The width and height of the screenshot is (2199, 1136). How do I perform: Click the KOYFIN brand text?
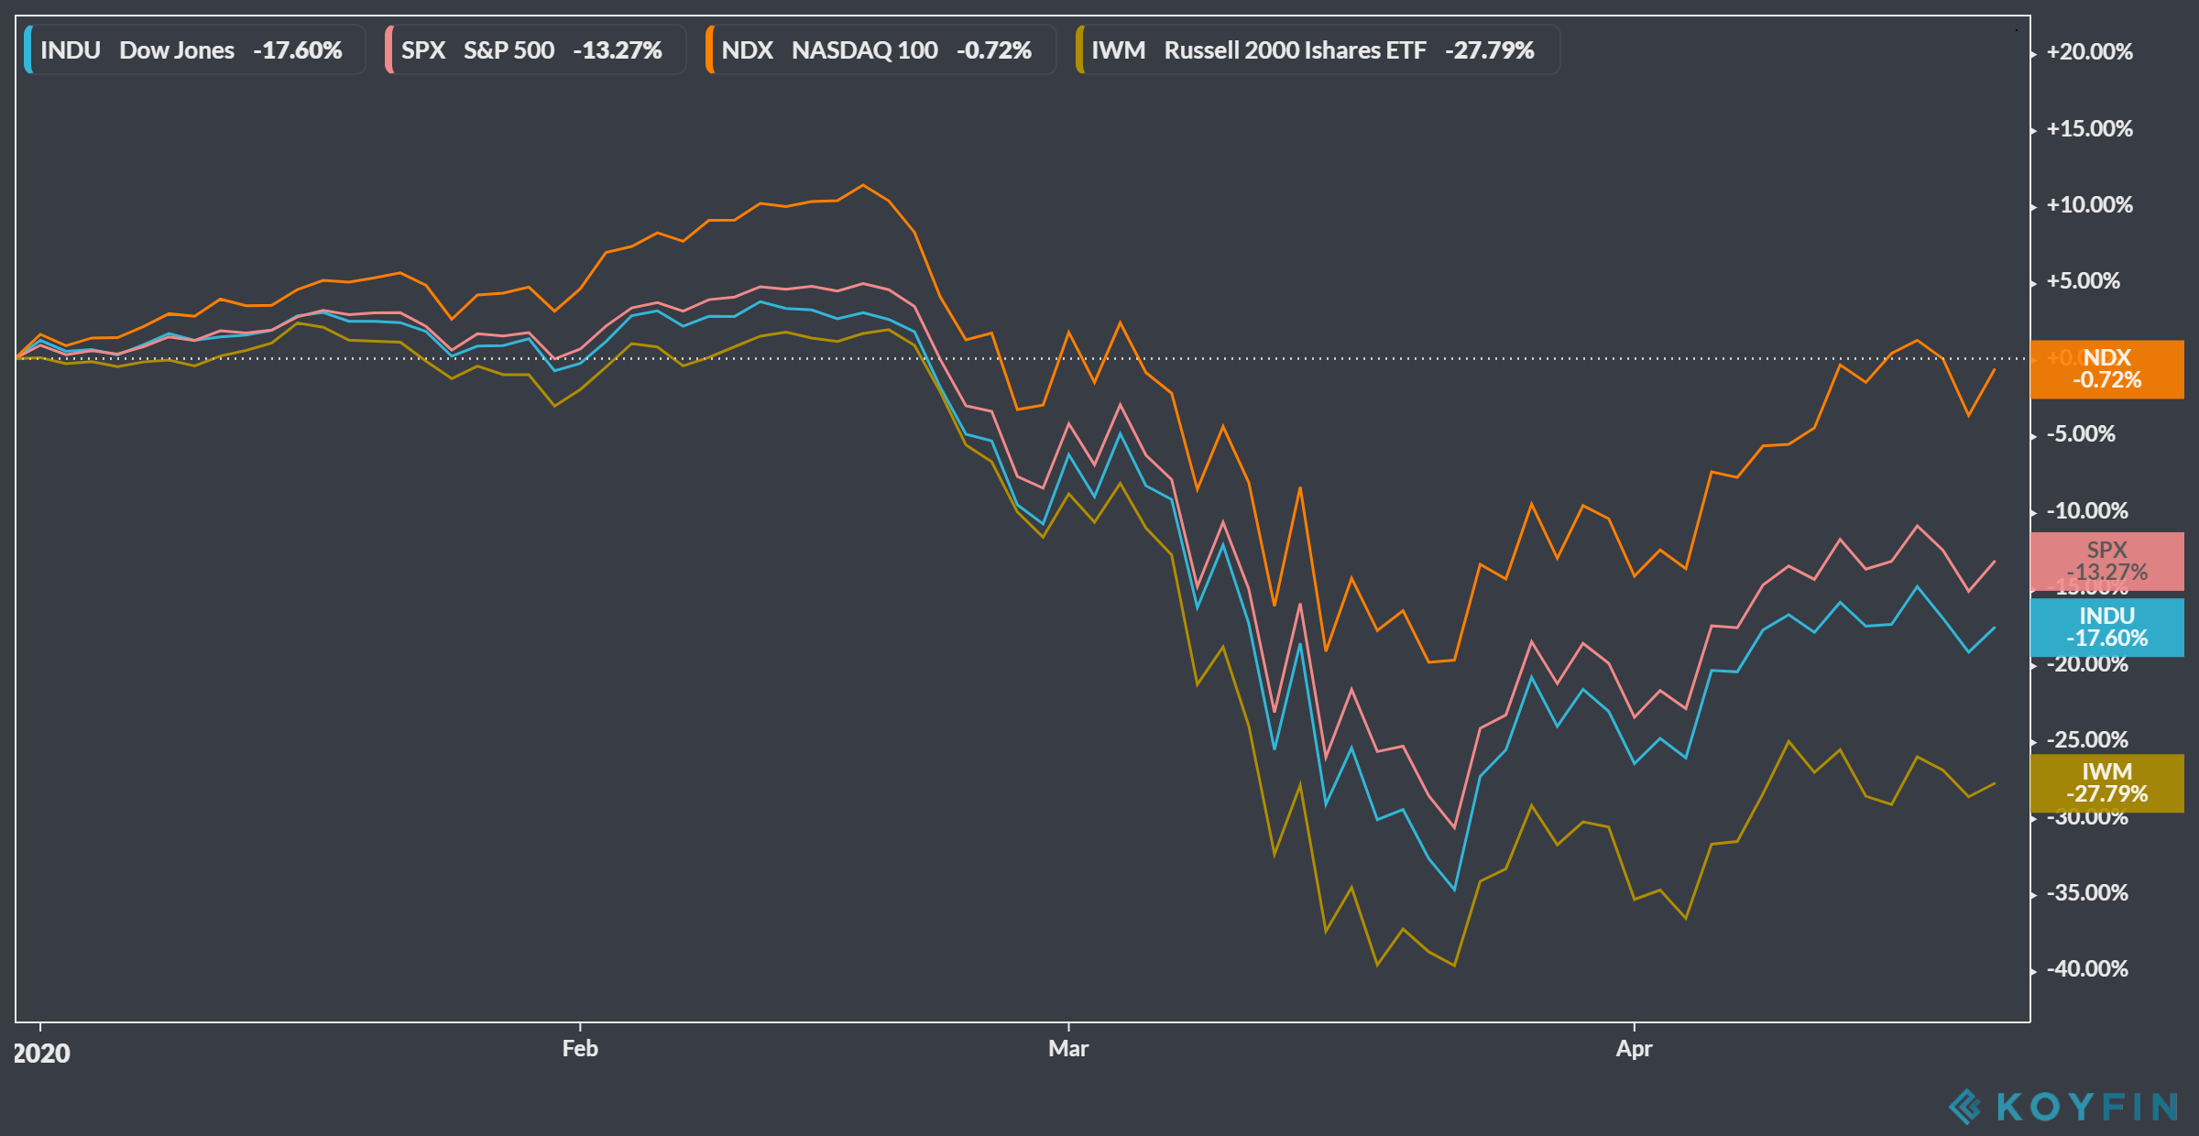tap(2086, 1107)
